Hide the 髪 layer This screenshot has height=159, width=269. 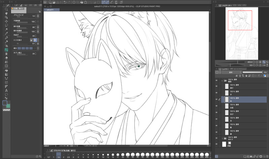216,126
